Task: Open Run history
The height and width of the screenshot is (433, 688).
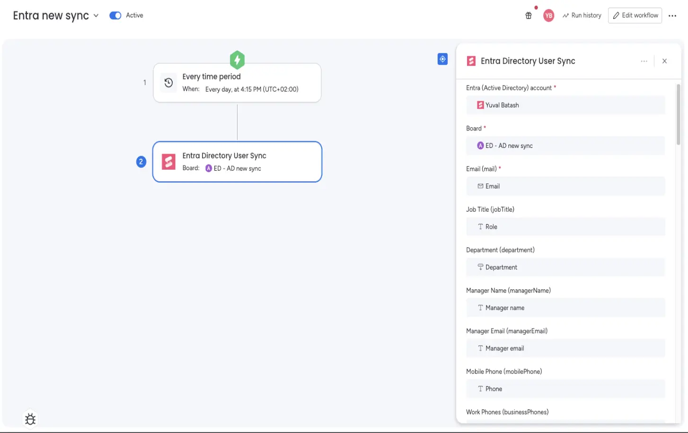Action: pos(582,16)
